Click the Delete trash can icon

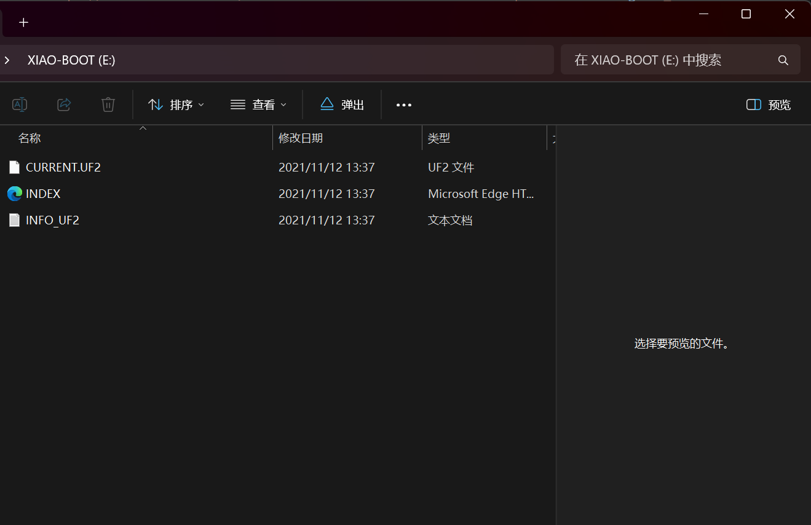pyautogui.click(x=108, y=105)
